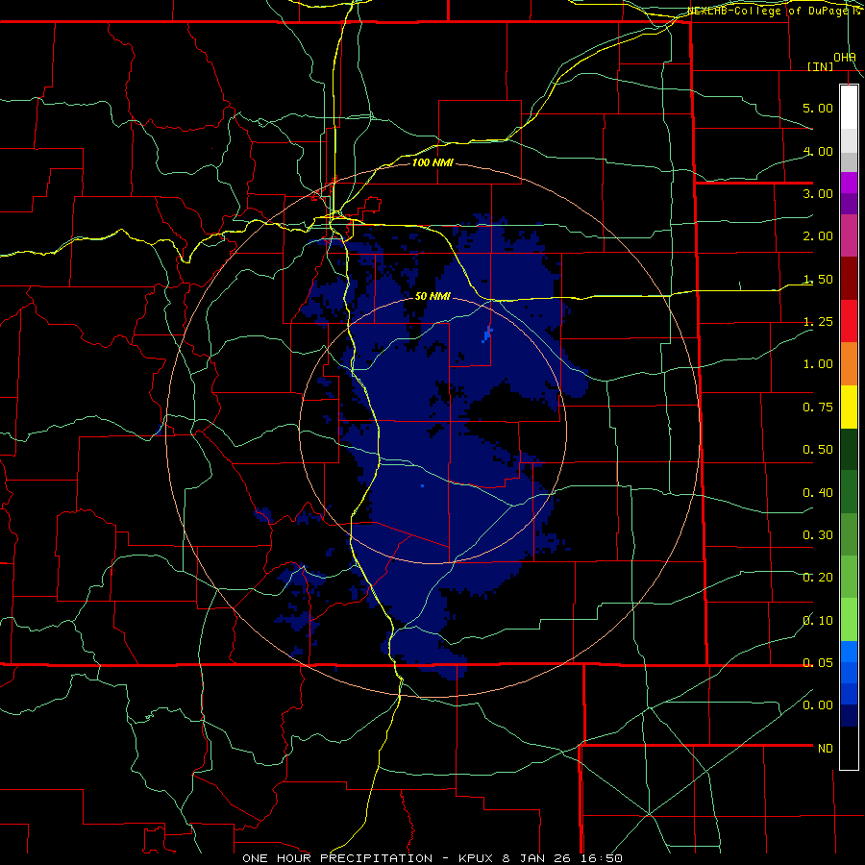Click the NEXLAB-College of DuPage credit text
This screenshot has height=865, width=865.
point(774,11)
